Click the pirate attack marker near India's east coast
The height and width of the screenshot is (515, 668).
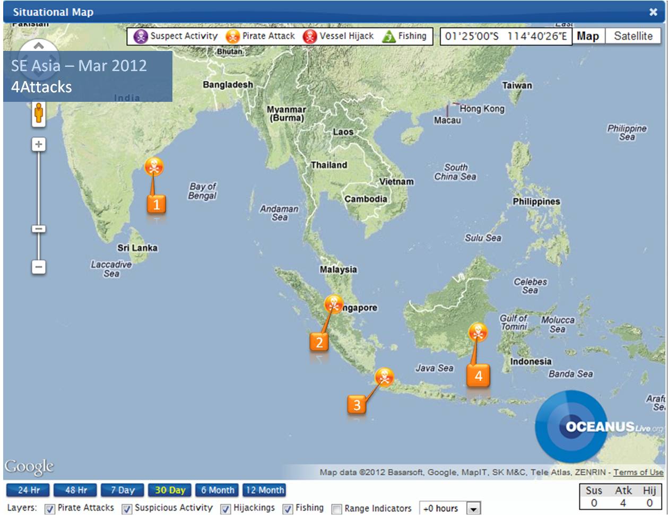click(x=154, y=167)
